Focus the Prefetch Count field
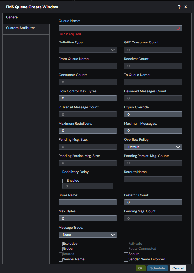This screenshot has width=194, height=273. [x=153, y=202]
